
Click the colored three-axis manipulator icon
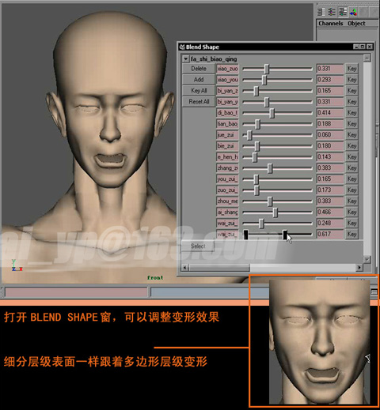click(x=353, y=12)
